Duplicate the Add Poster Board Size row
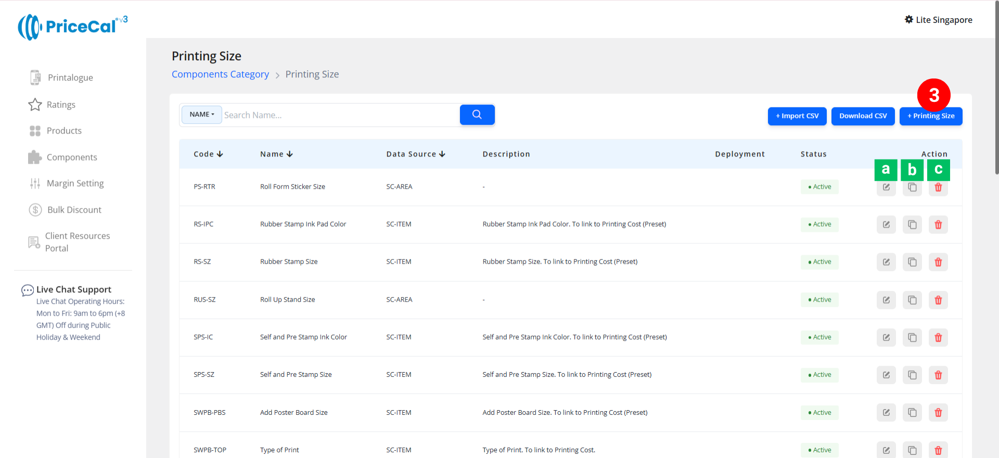Screen dimensions: 999x458 click(912, 413)
